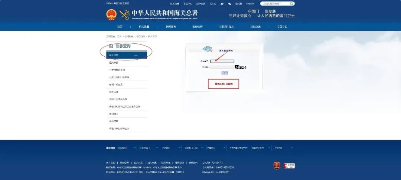Click the ICP备17015317号 record number

tap(212, 163)
